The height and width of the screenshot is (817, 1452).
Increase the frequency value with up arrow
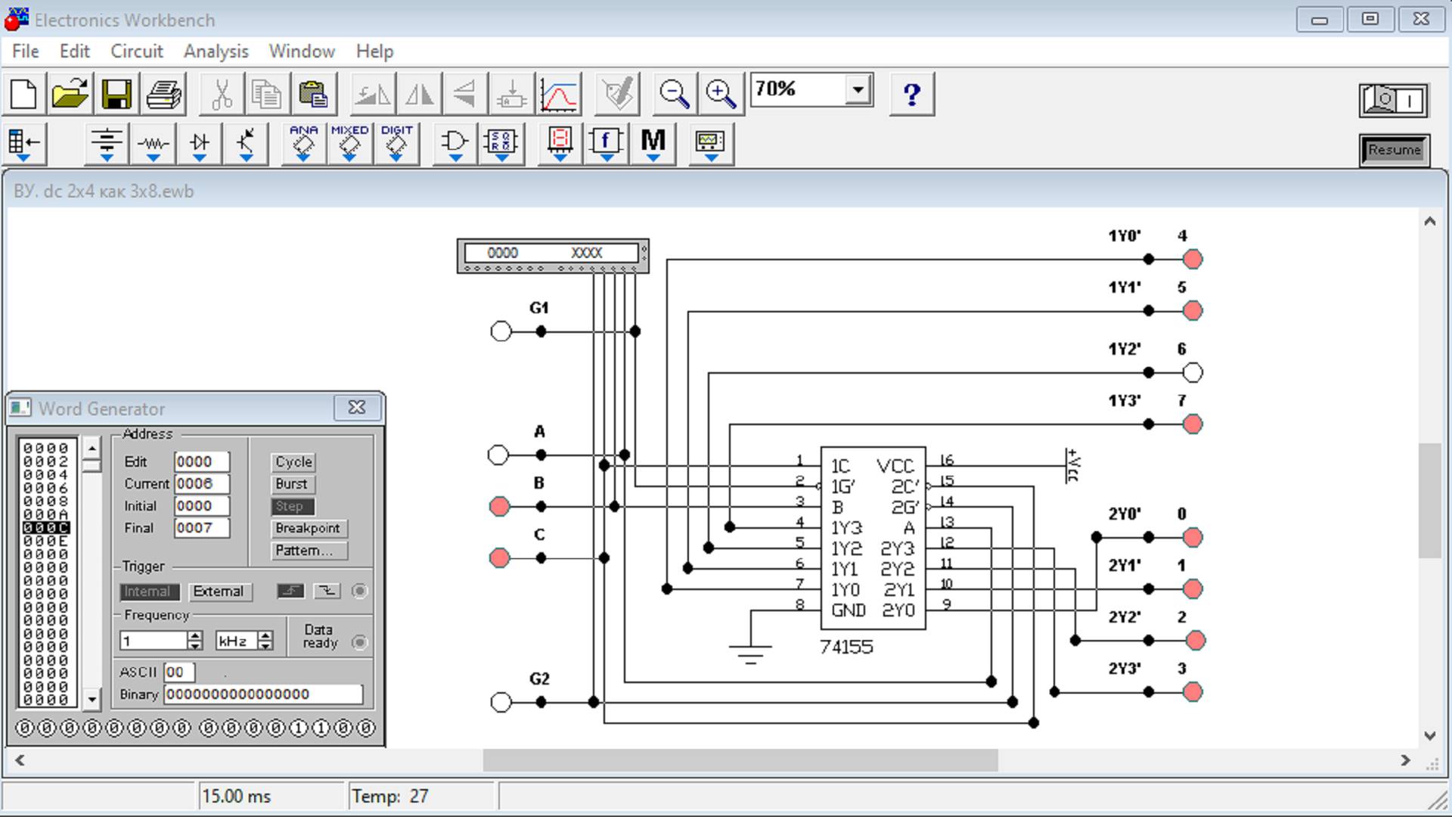pyautogui.click(x=195, y=636)
